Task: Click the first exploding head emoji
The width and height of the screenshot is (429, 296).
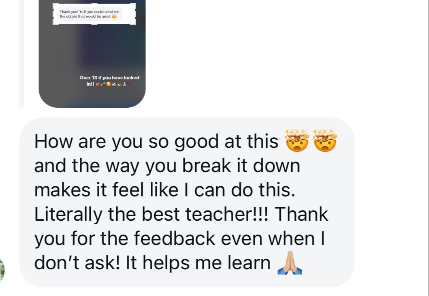Action: (297, 141)
